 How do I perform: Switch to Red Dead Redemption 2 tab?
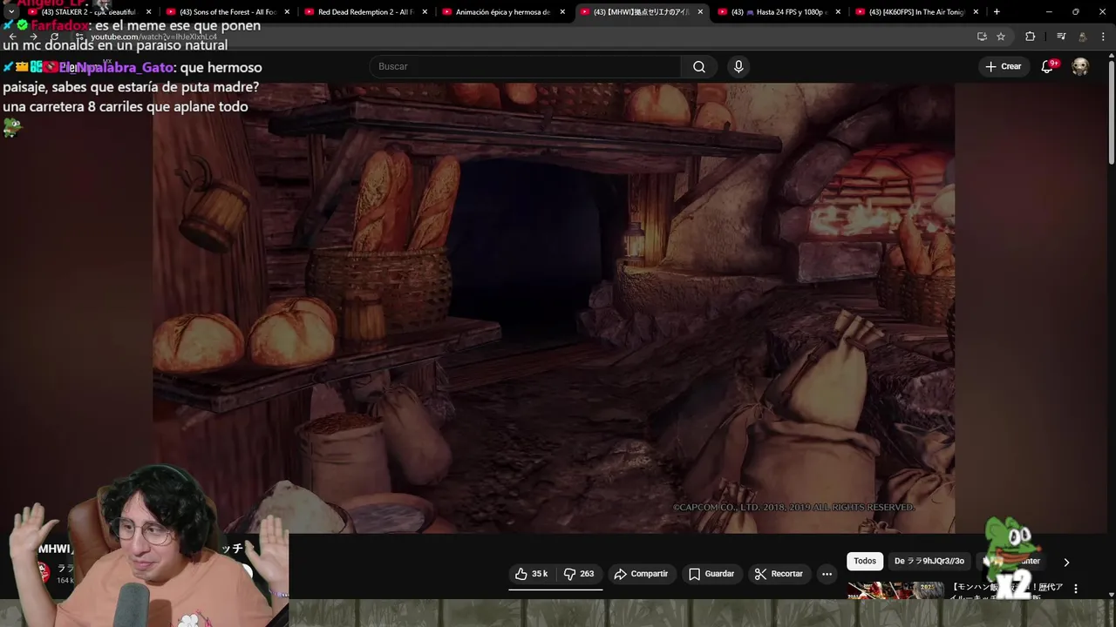tap(364, 12)
